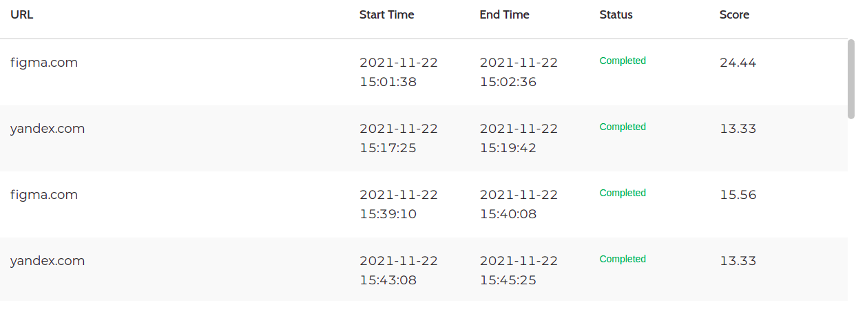856x316 pixels.
Task: Click the Status column header
Action: point(616,14)
